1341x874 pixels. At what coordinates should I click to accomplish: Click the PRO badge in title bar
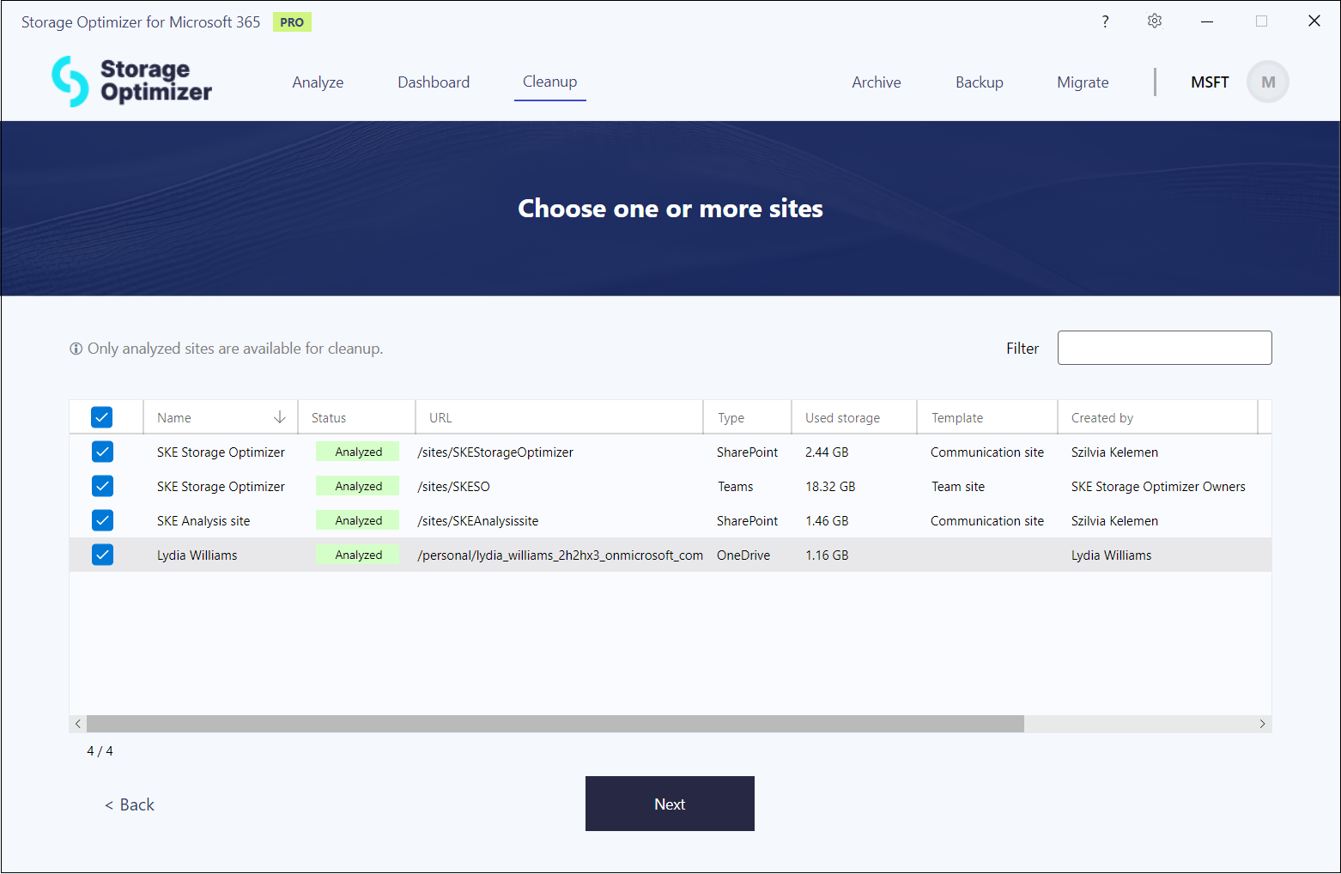[292, 22]
